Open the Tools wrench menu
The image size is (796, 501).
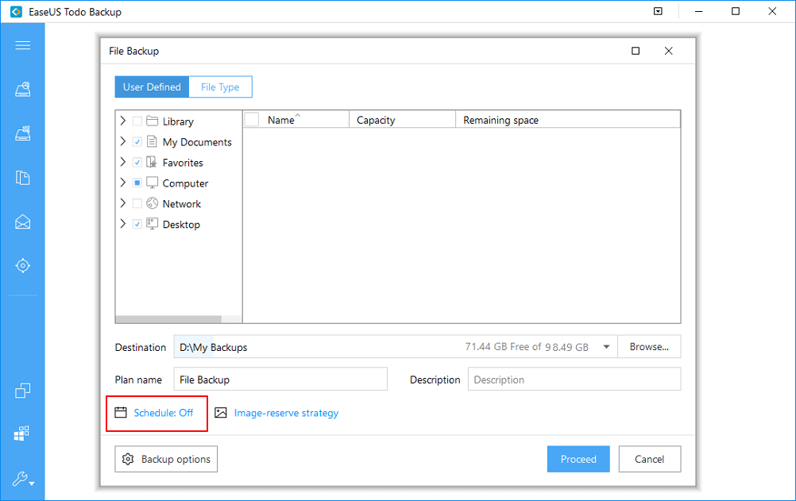(x=23, y=480)
